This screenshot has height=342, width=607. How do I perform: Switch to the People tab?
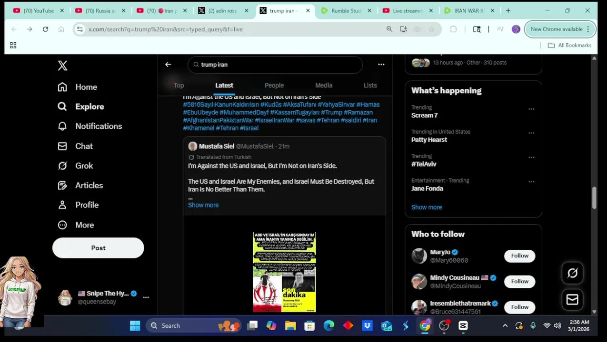[274, 85]
